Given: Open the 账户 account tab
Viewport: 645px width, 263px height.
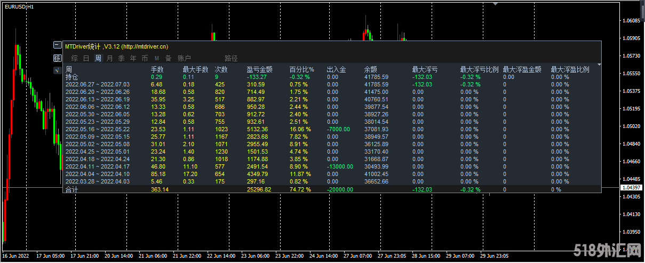Looking at the screenshot, I should [x=184, y=58].
